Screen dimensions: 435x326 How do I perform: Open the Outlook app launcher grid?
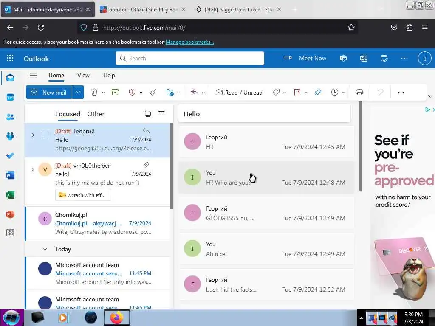point(10,58)
